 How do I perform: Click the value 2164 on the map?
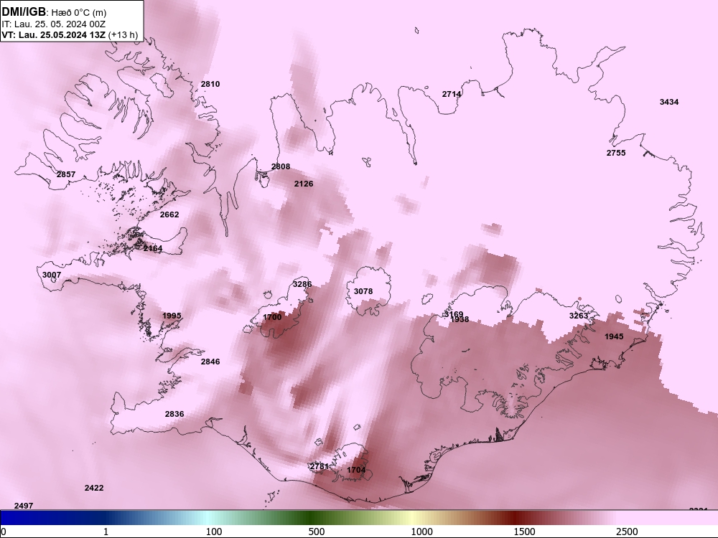pos(153,248)
